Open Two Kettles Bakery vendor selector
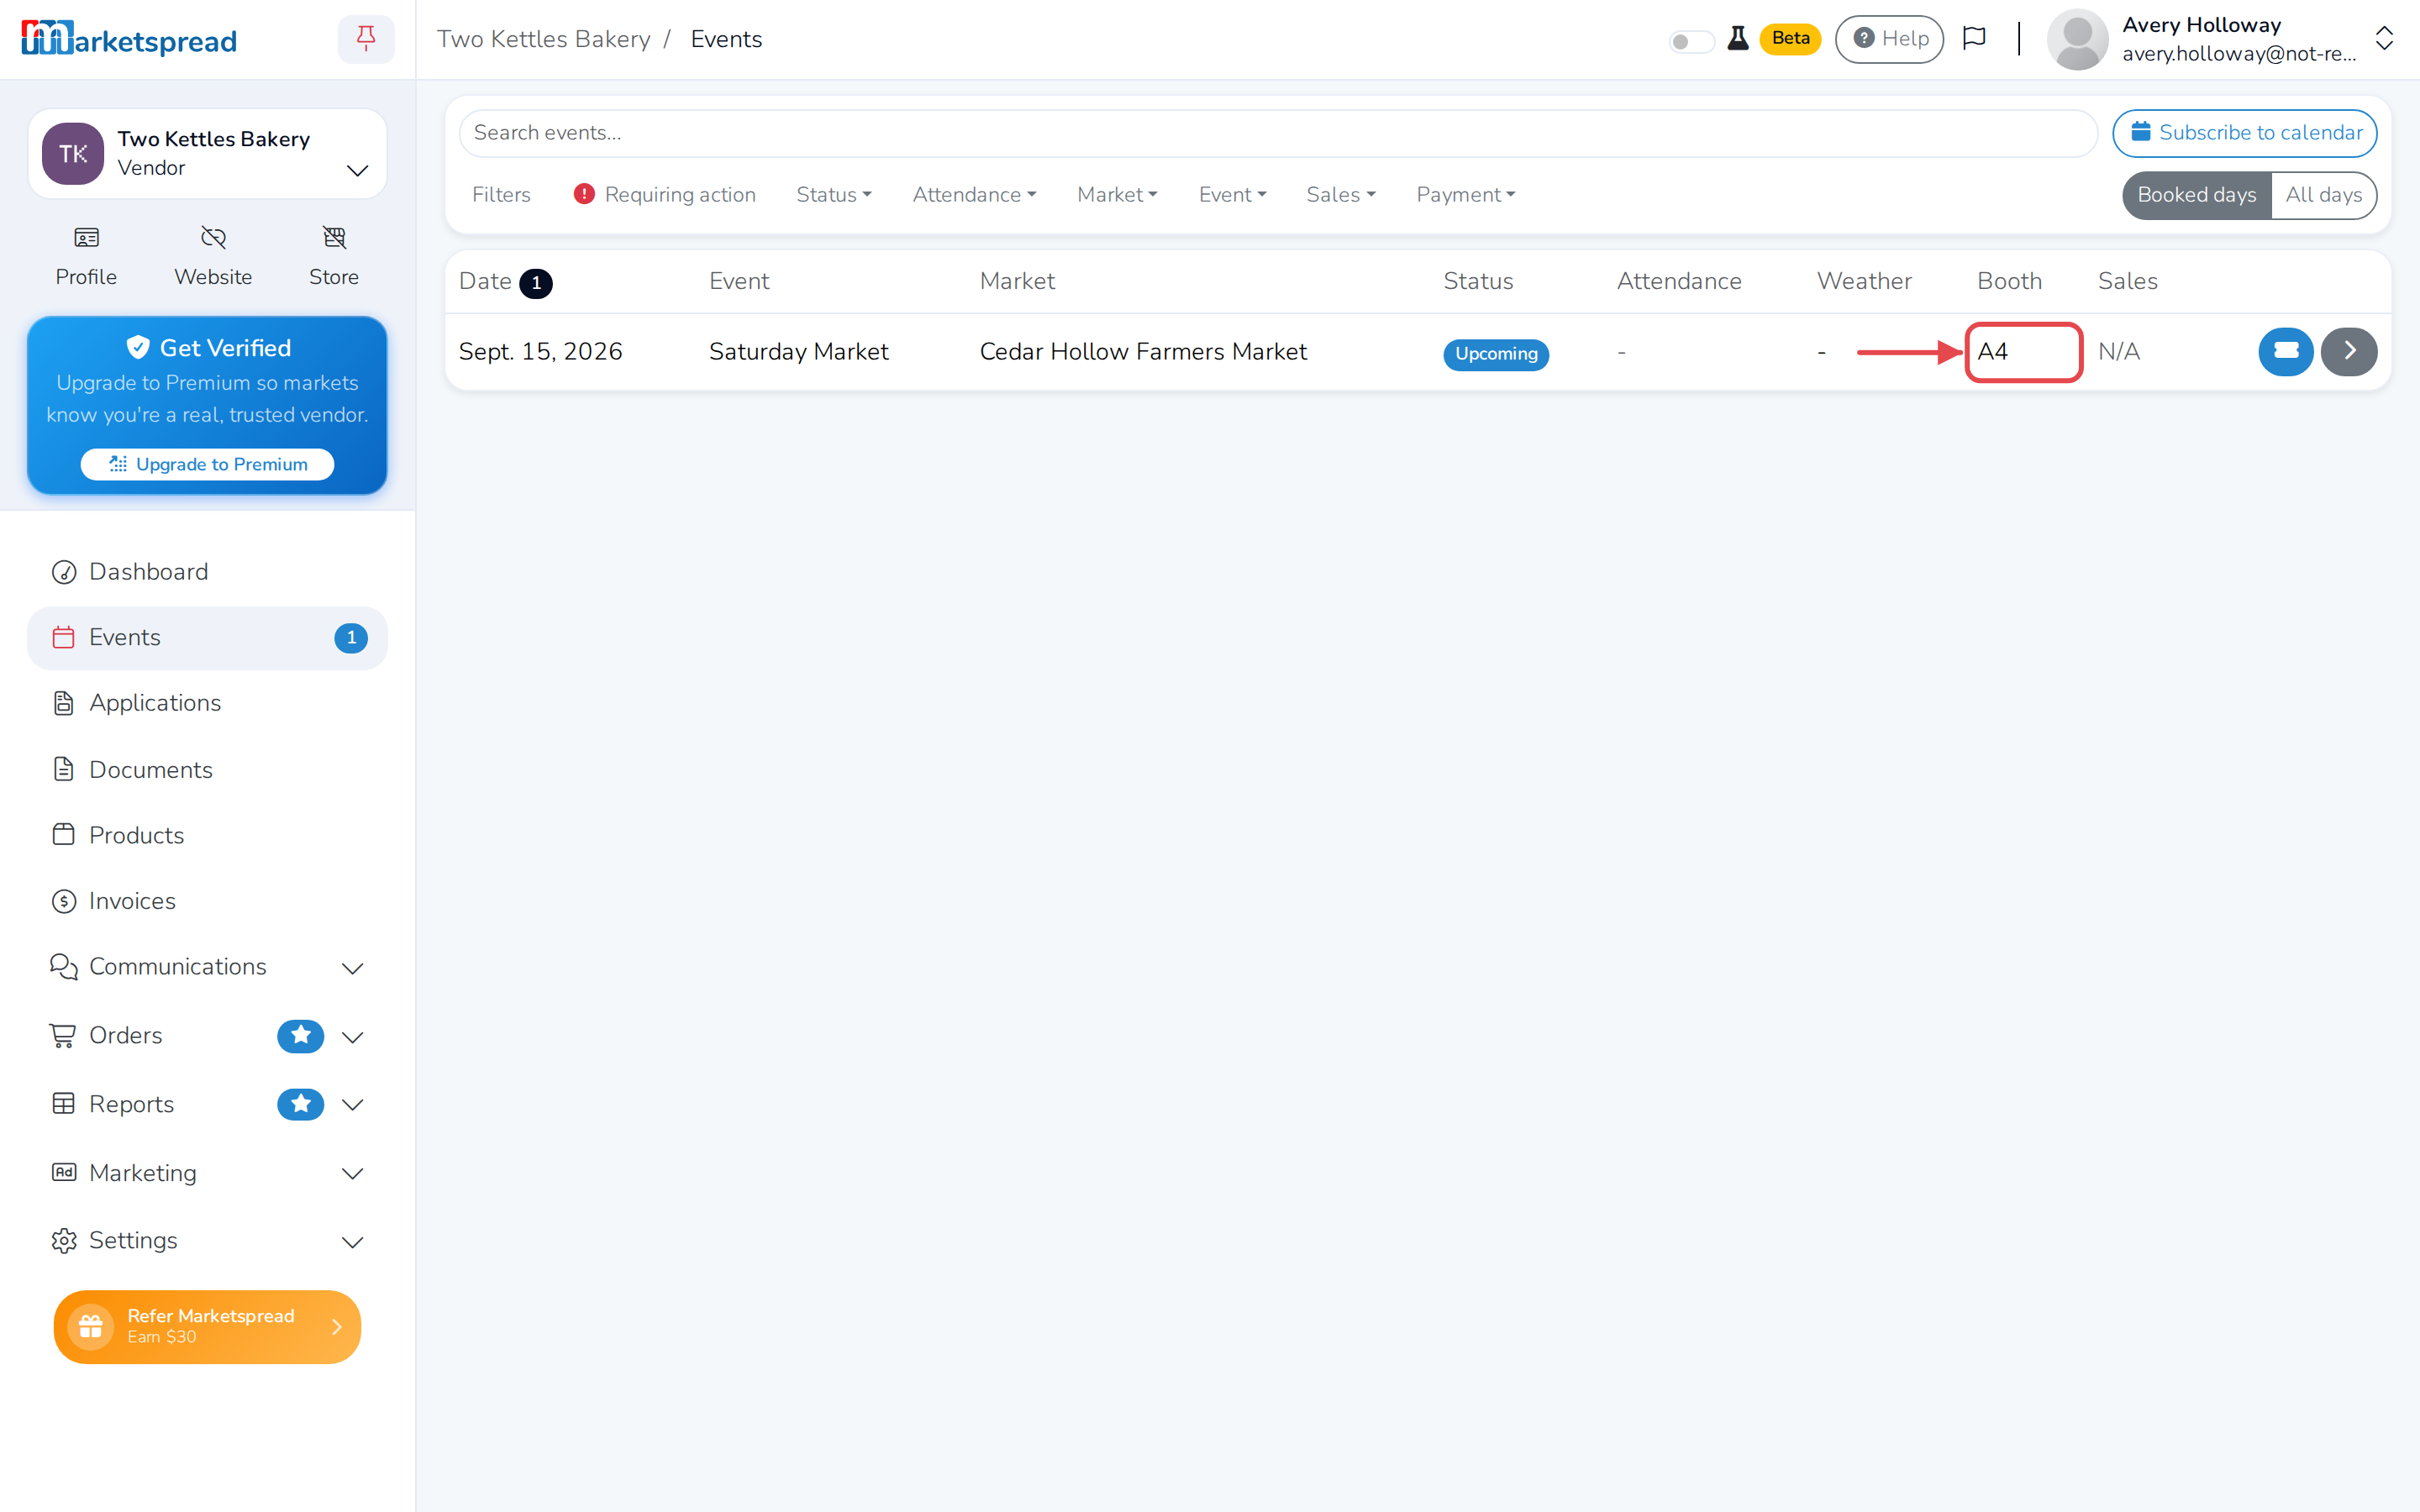The image size is (2420, 1512). pyautogui.click(x=207, y=154)
